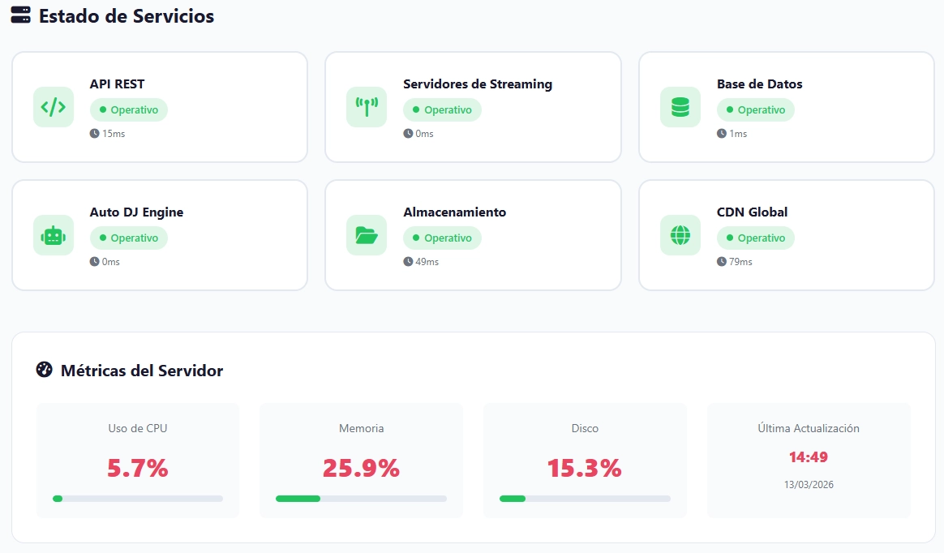Image resolution: width=944 pixels, height=553 pixels.
Task: Click the CDN Global globe icon
Action: [x=680, y=235]
